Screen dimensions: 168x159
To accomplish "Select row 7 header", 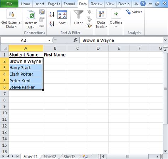I will coord(4,94).
